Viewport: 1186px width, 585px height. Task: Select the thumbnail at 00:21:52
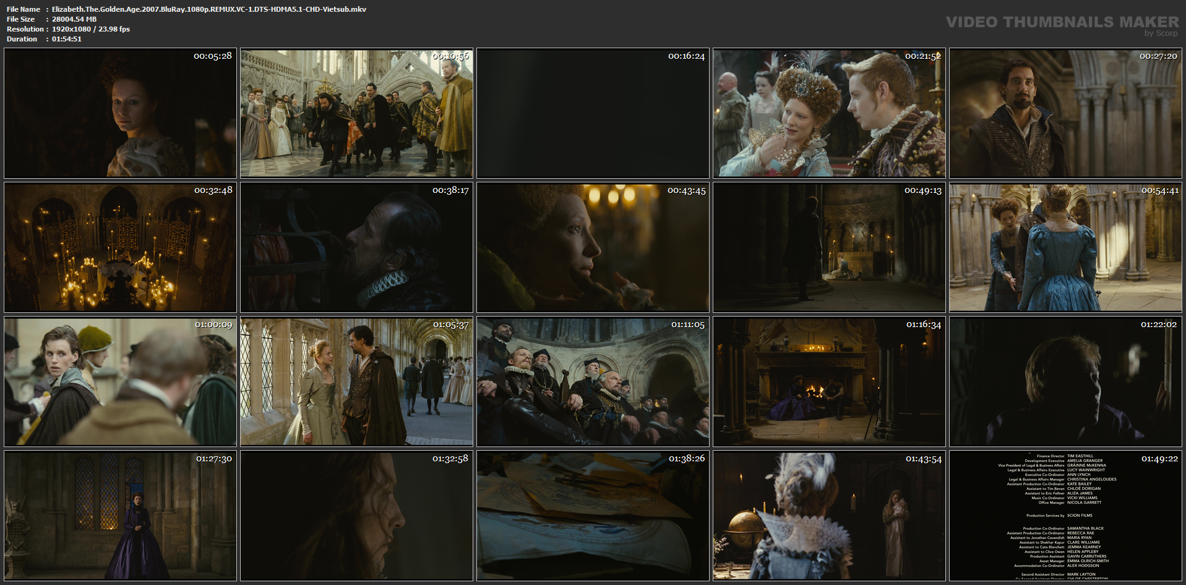pyautogui.click(x=830, y=113)
